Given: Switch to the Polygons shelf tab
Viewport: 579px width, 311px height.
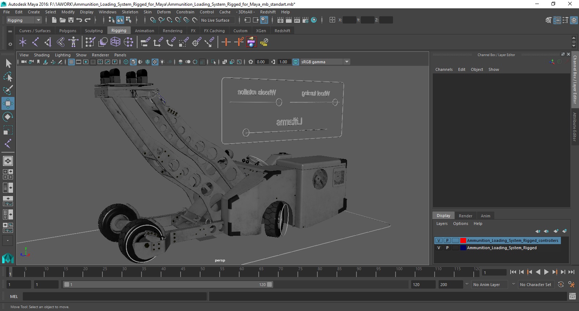Looking at the screenshot, I should pos(68,31).
